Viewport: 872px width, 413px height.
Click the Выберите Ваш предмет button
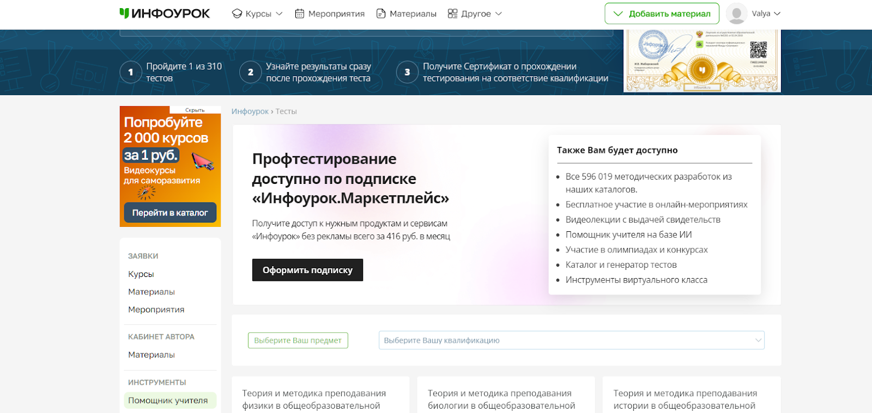[x=298, y=340]
